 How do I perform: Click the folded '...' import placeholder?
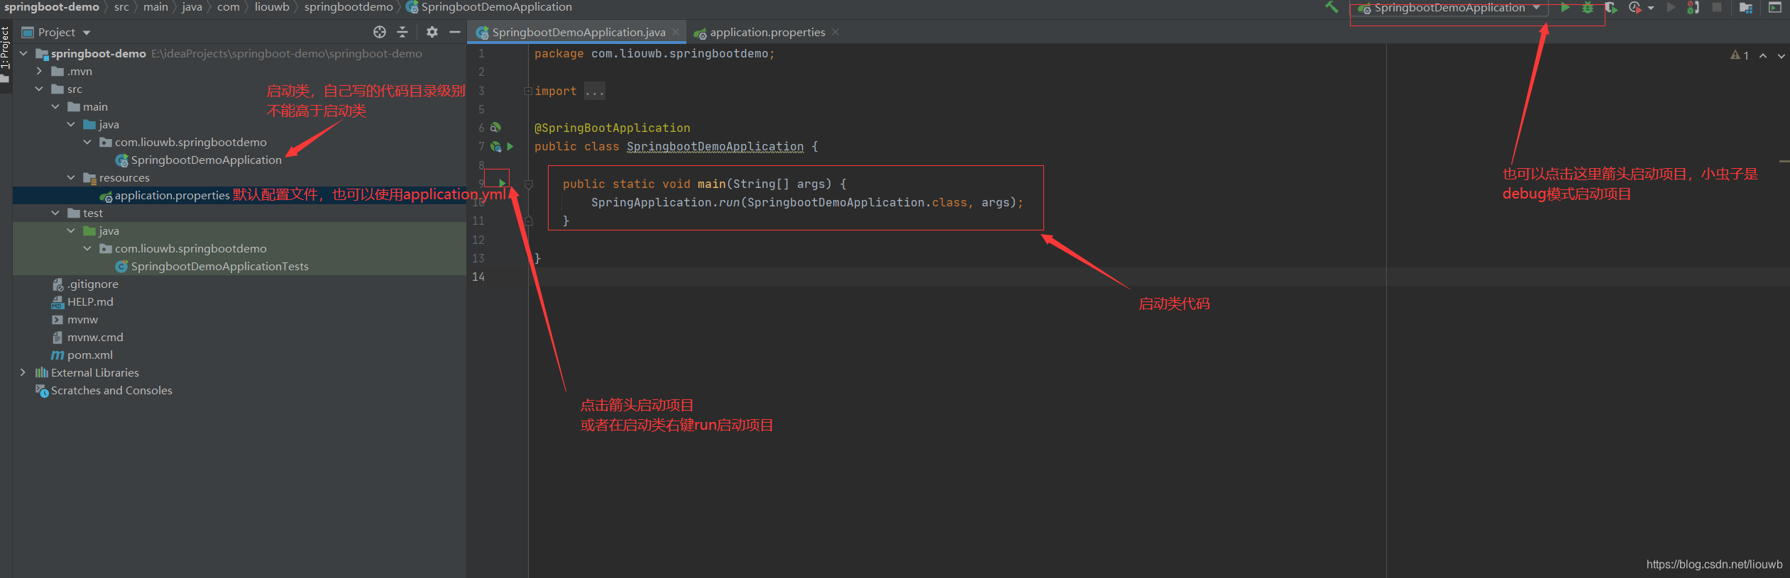[594, 91]
